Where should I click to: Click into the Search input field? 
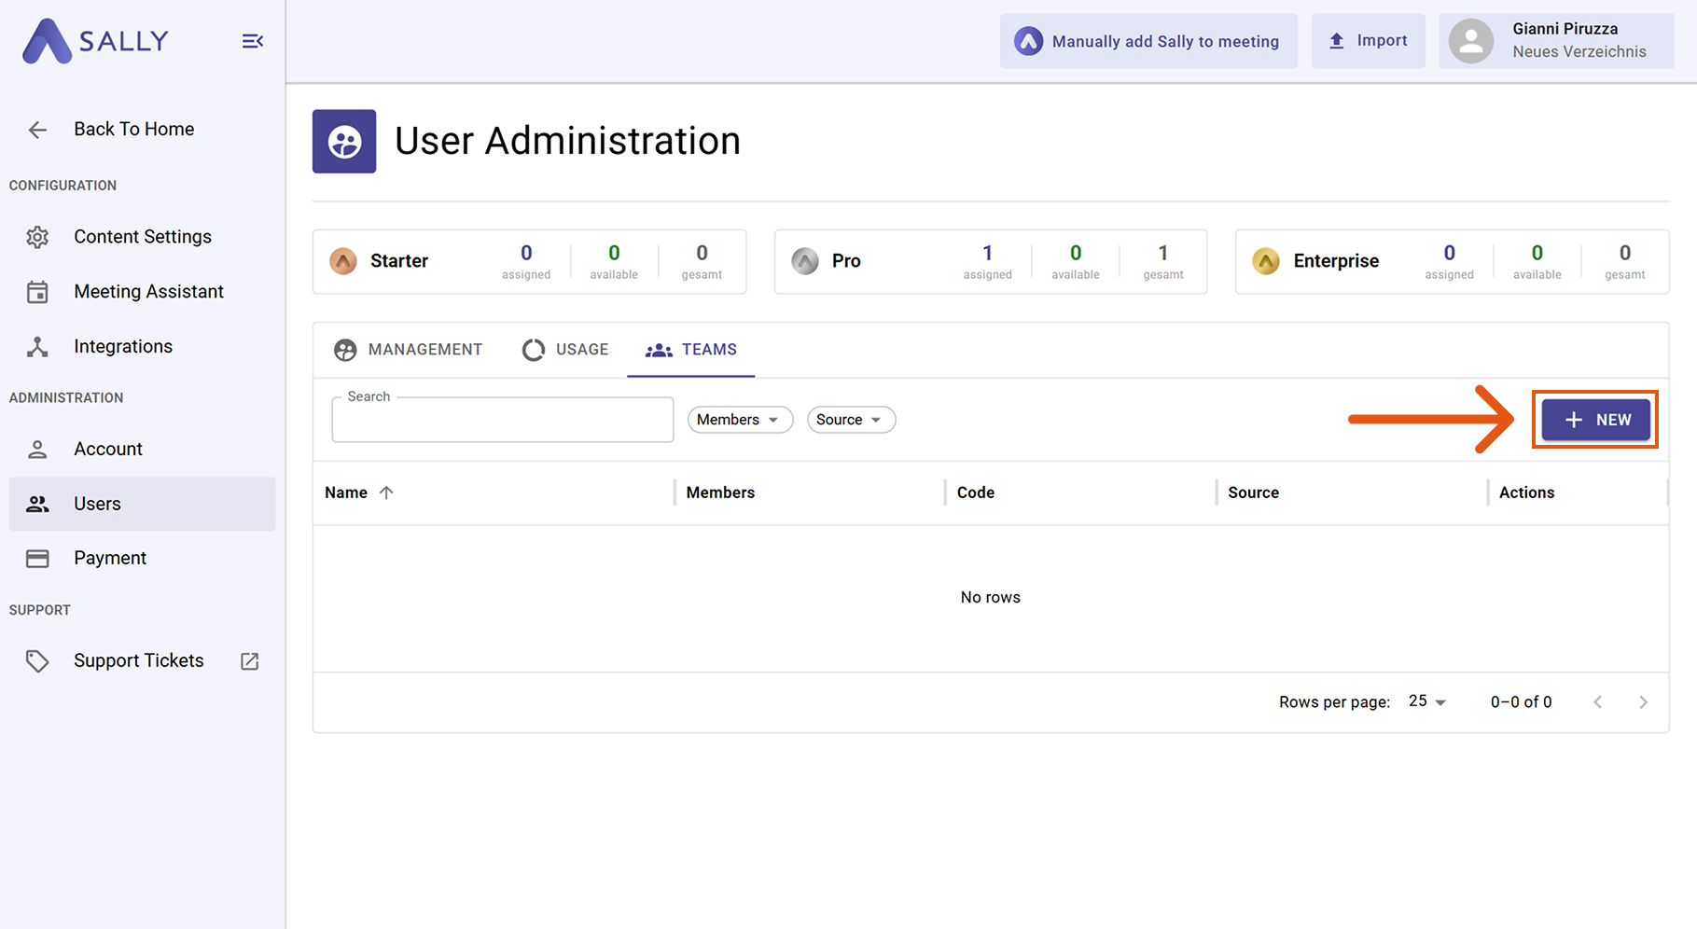point(502,422)
